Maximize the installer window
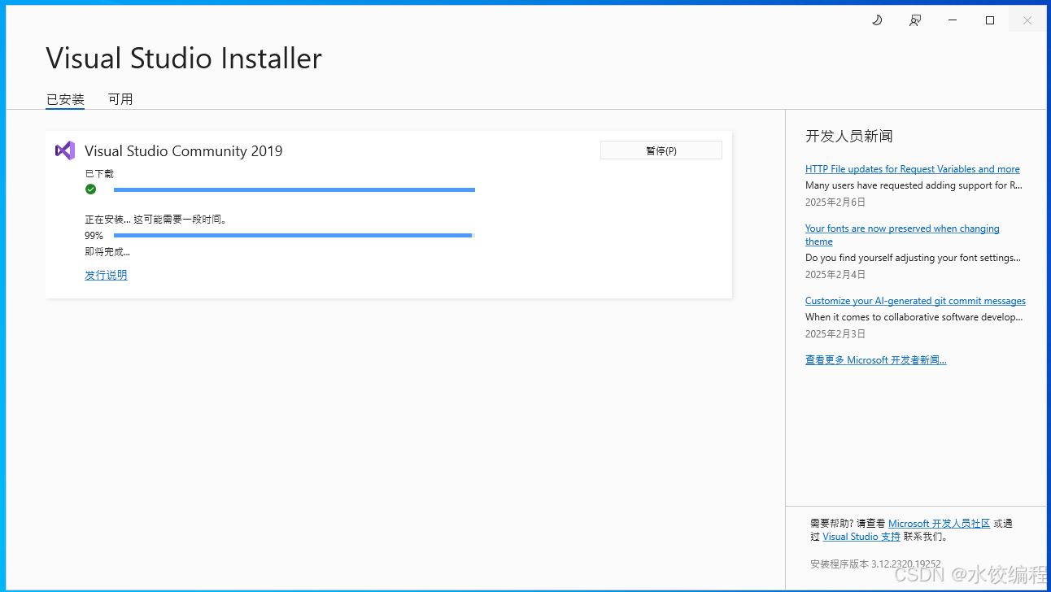 990,20
